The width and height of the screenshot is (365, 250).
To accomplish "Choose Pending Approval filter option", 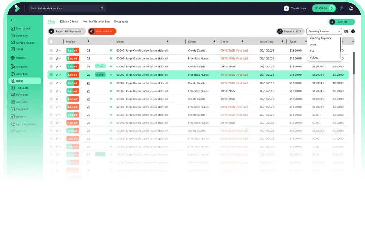I will pyautogui.click(x=321, y=38).
